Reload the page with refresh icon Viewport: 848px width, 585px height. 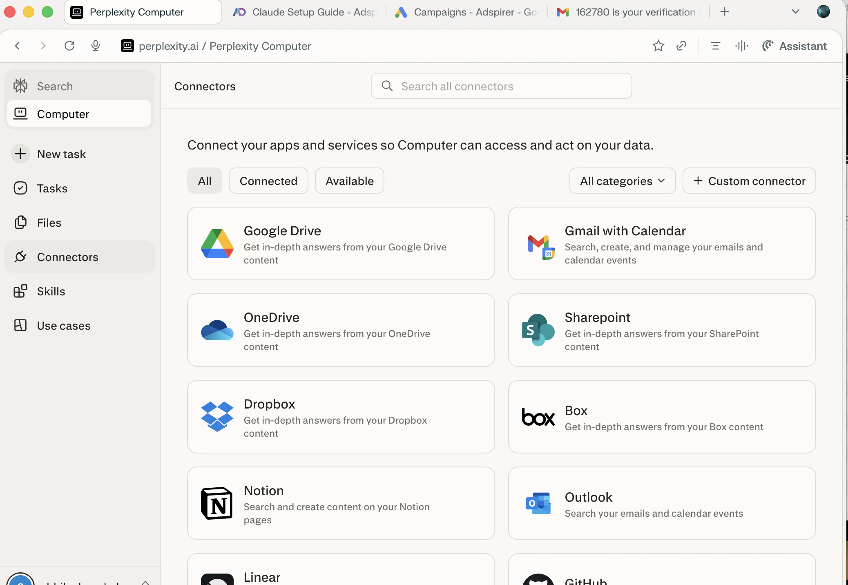(x=69, y=46)
